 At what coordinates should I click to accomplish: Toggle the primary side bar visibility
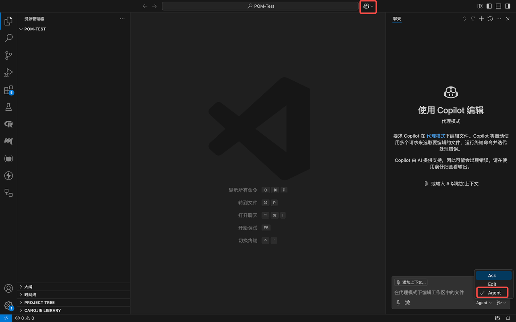[x=489, y=6]
